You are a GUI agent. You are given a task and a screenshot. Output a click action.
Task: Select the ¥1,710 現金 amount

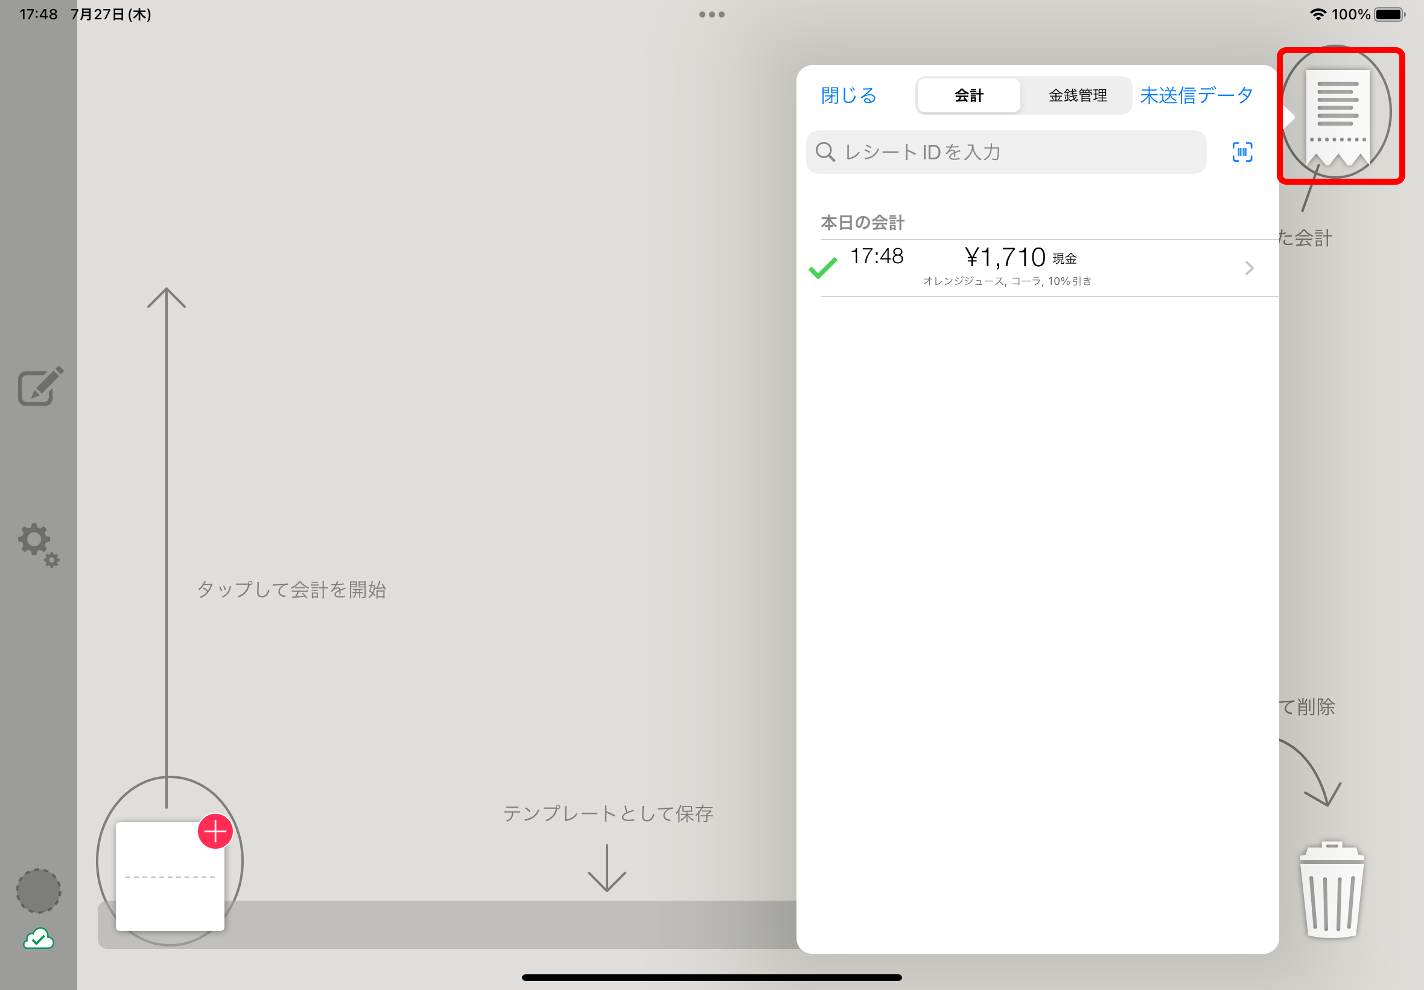pyautogui.click(x=1020, y=257)
